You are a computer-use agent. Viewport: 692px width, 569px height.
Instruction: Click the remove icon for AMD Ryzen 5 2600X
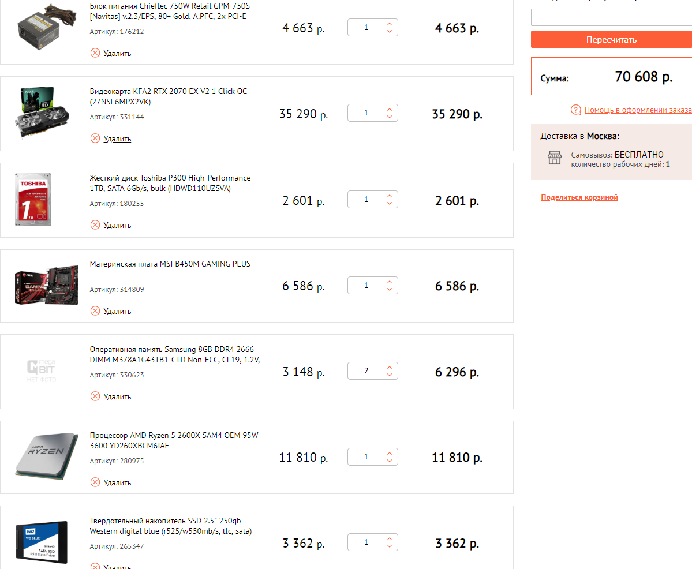pos(95,482)
